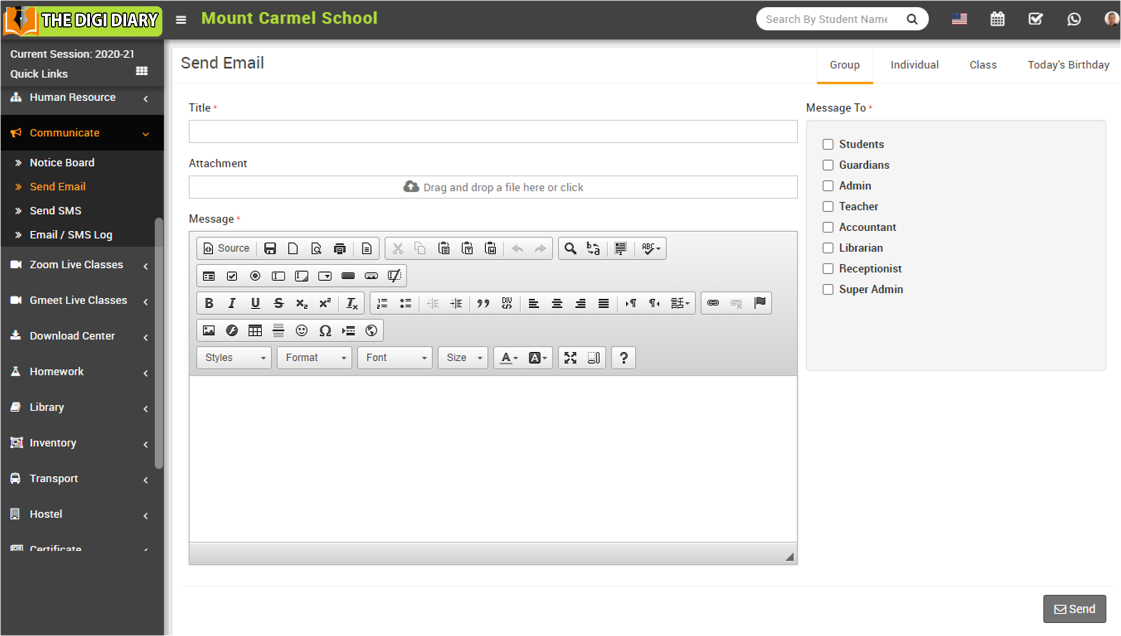Click the Bold formatting icon
1121x636 pixels.
click(x=209, y=303)
